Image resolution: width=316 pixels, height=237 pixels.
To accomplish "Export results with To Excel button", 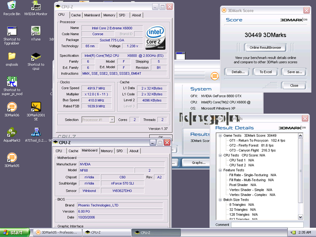I will click(265, 72).
